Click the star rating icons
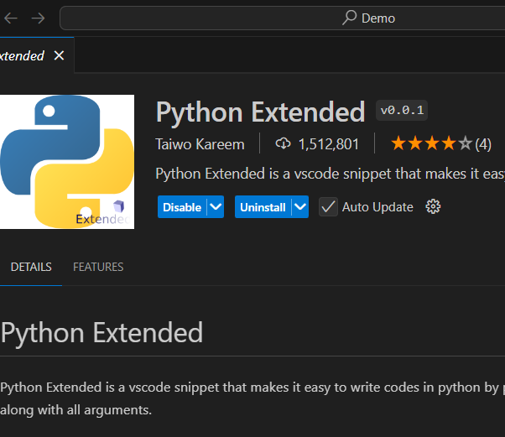Screen dimensions: 505x437 (431, 144)
